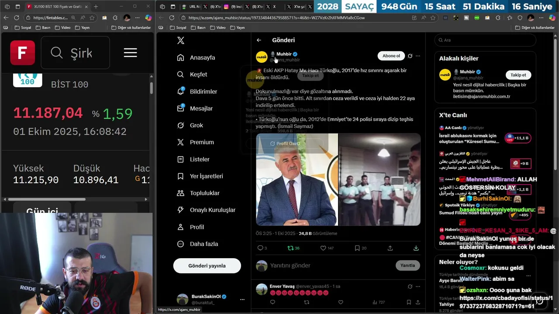Repost Enver Yavaş's reply
This screenshot has width=559, height=314.
[307, 302]
